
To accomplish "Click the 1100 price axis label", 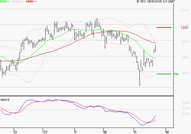I will (185, 26).
